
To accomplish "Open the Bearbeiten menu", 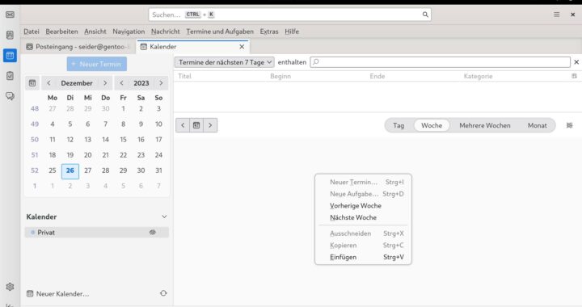I will tap(61, 32).
